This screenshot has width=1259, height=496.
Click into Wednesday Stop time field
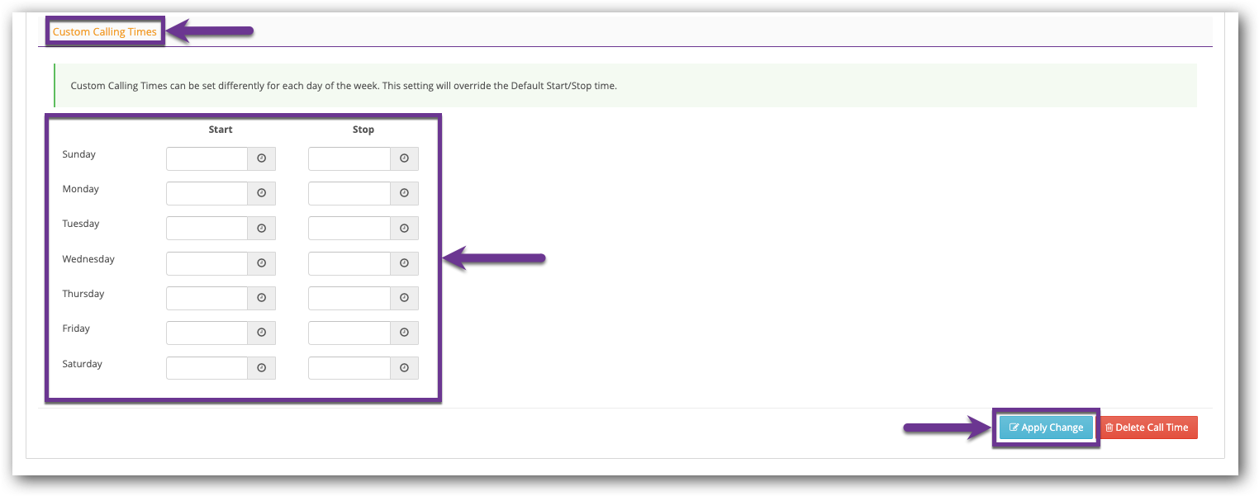(349, 263)
